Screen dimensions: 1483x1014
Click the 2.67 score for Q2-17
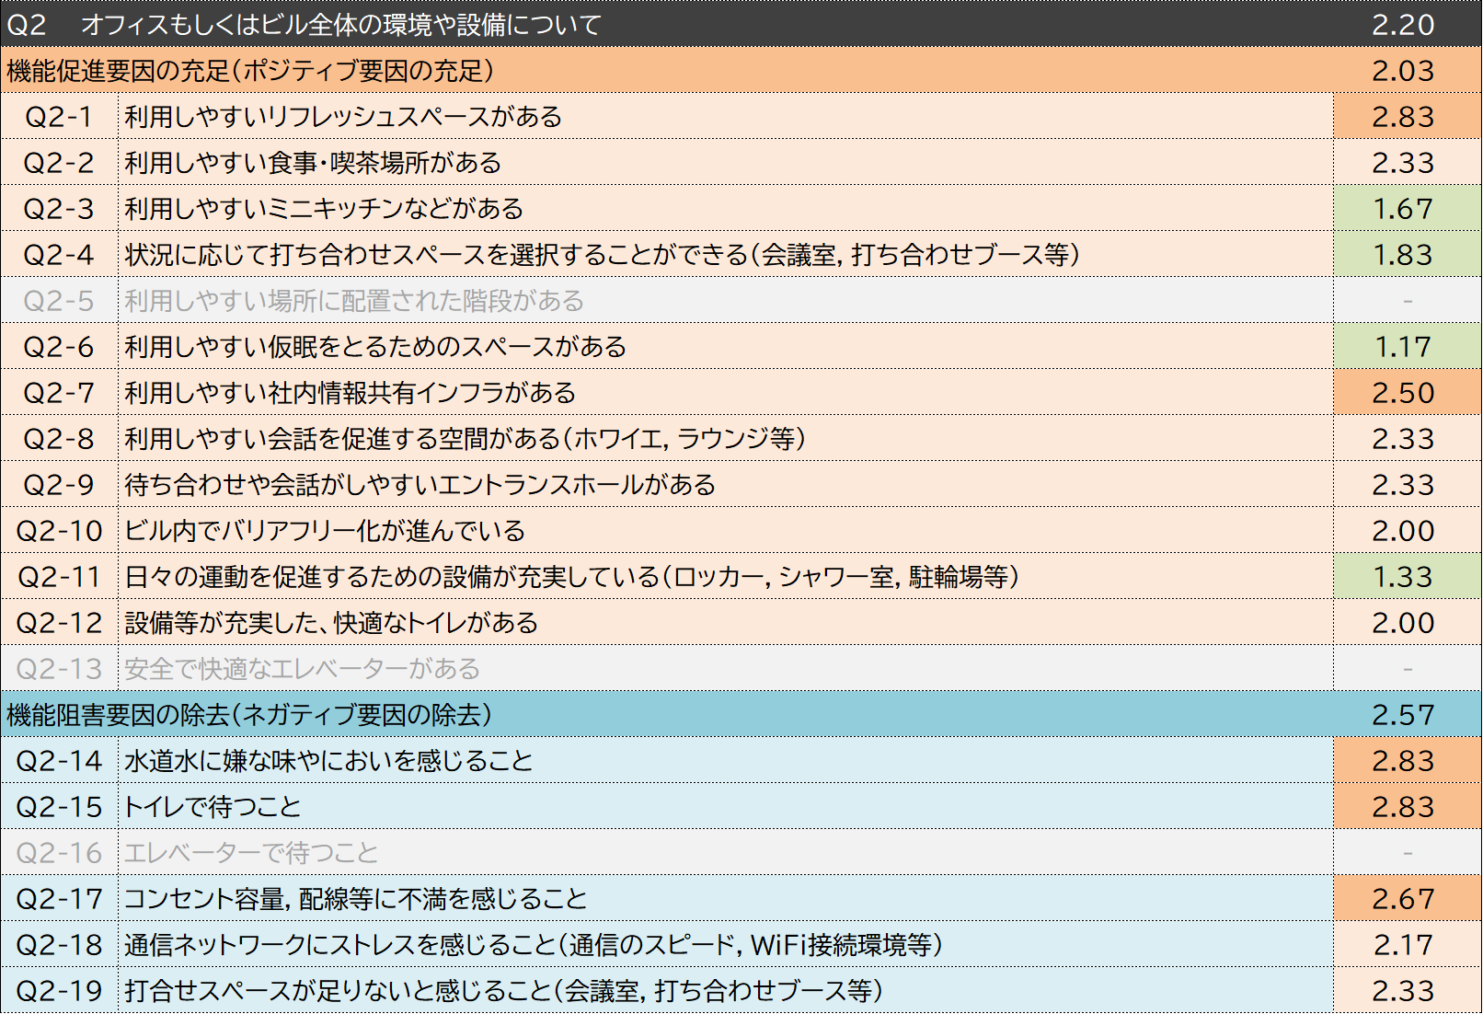[x=1403, y=899]
